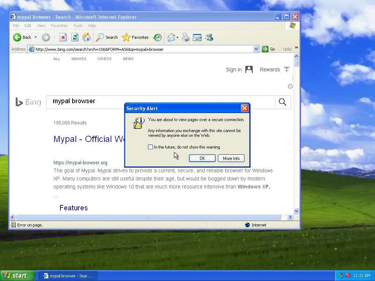Click the horizontal scrollbar right arrow

[x=290, y=217]
